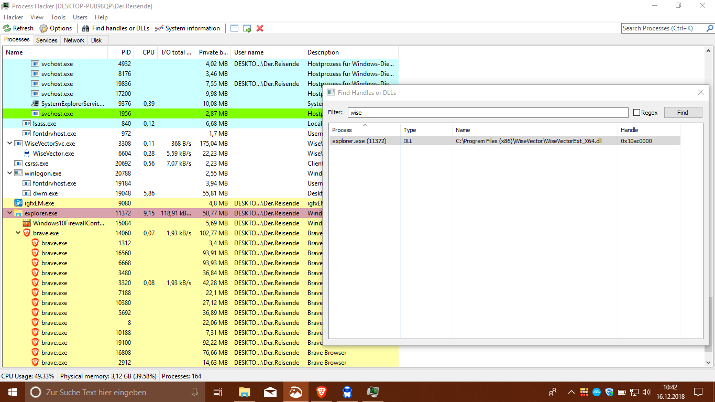This screenshot has height=402, width=715.
Task: Click the WiseVector icon on the taskbar
Action: click(x=347, y=392)
